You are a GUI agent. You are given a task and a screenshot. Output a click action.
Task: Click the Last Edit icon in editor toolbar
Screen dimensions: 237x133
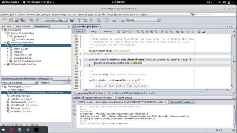(119, 32)
